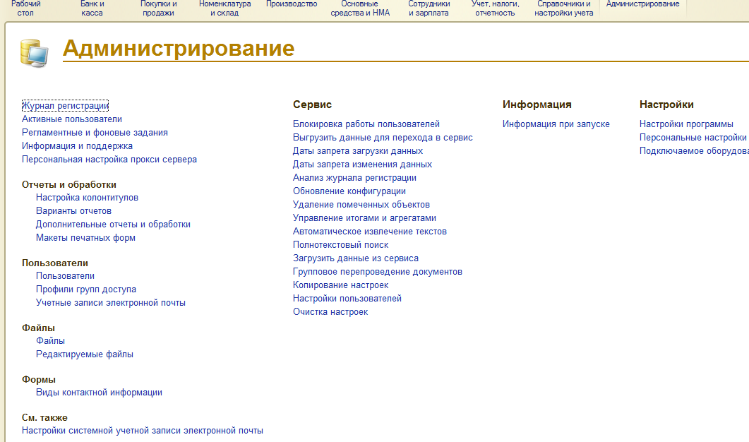Open Управление итогами и агрегатами
The image size is (749, 442).
click(364, 217)
